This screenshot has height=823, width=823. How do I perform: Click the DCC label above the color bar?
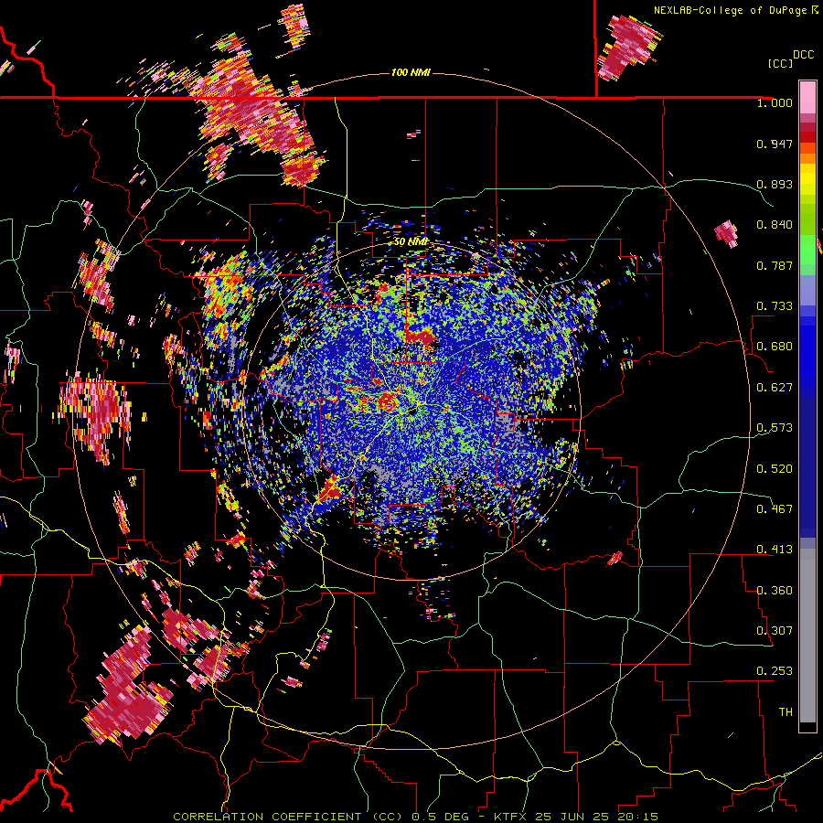[803, 55]
